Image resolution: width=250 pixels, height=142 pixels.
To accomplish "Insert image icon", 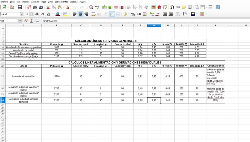I will point(153,7).
